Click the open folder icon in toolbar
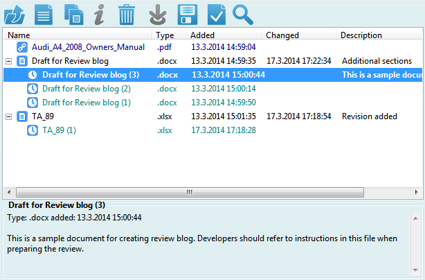425x280 pixels. coord(15,13)
